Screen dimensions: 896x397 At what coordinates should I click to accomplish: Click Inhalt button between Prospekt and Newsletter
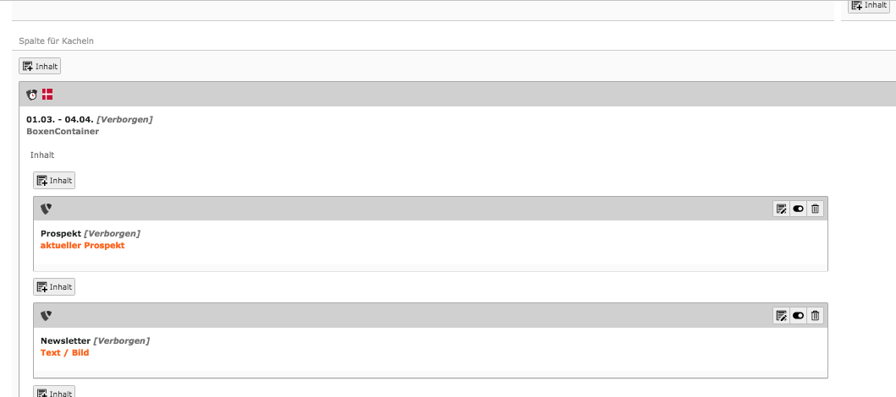coord(54,287)
